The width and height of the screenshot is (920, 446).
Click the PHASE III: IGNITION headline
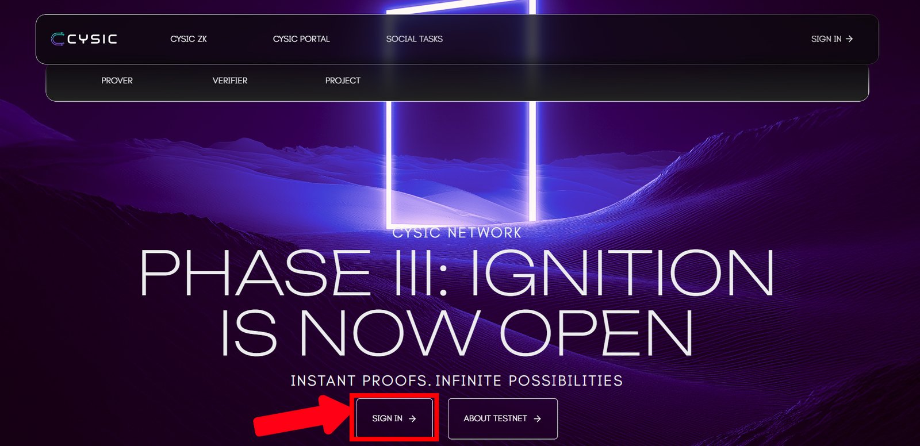[x=457, y=272]
